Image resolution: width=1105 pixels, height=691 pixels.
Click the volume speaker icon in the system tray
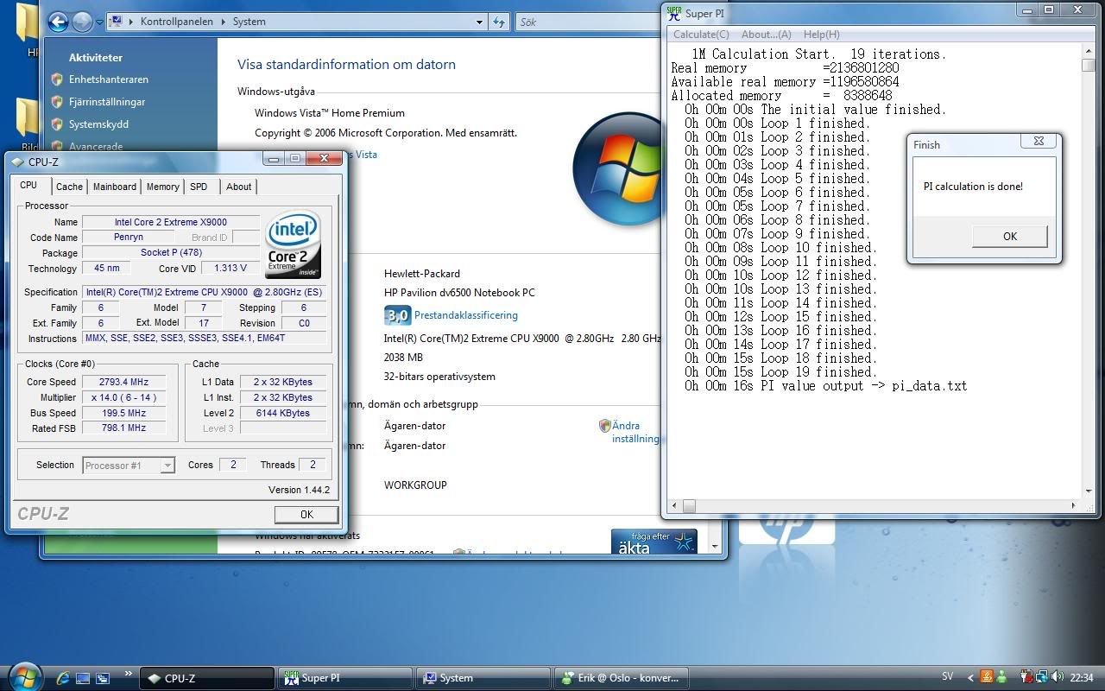point(1056,678)
